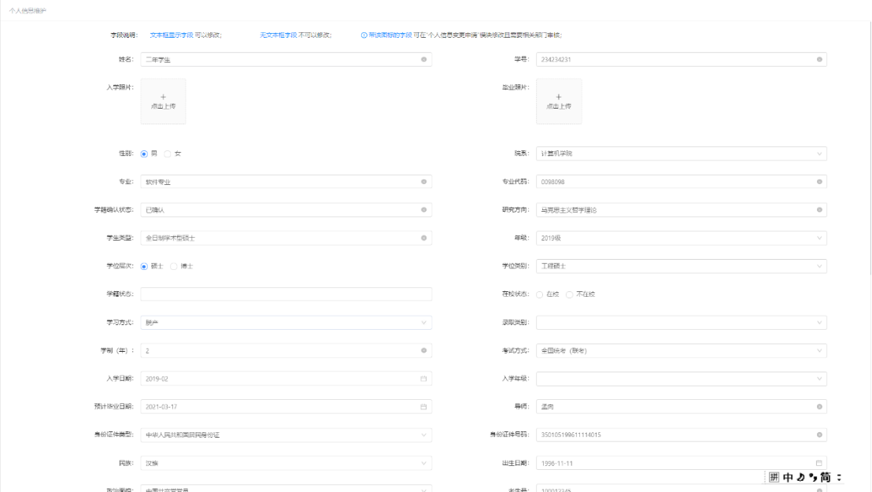
Task: Click the 无文本框字段 blue text
Action: tap(278, 35)
